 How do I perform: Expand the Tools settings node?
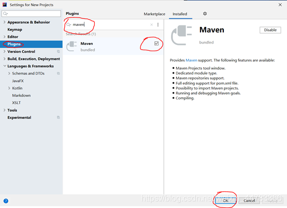[x=4, y=110]
